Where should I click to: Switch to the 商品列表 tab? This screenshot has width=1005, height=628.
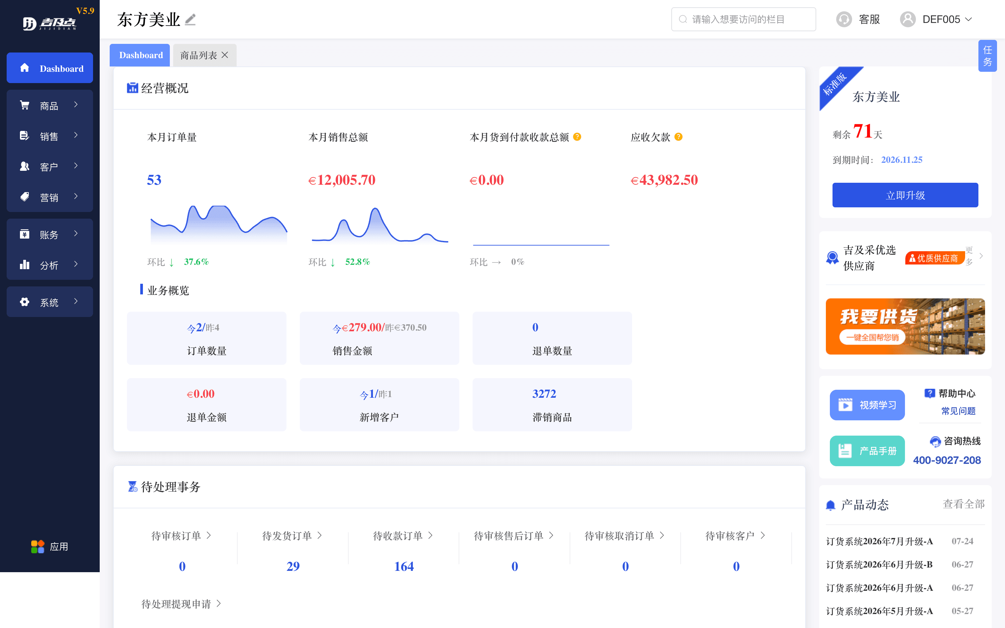coord(198,55)
